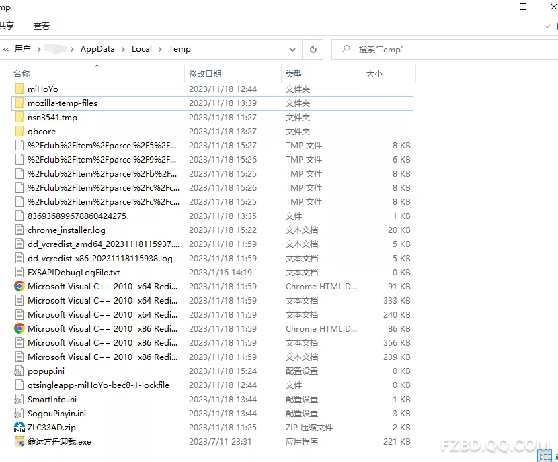Select the miHoYo folder name

coord(43,89)
